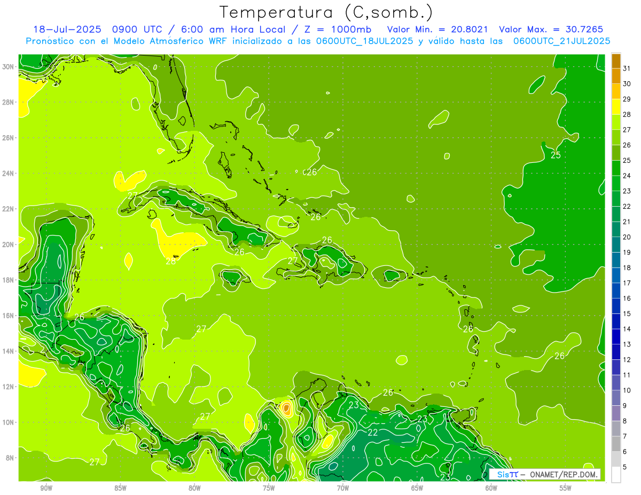Viewport: 641px width, 495px height.
Task: Click the dark orange swatch above 31
Action: (616, 60)
